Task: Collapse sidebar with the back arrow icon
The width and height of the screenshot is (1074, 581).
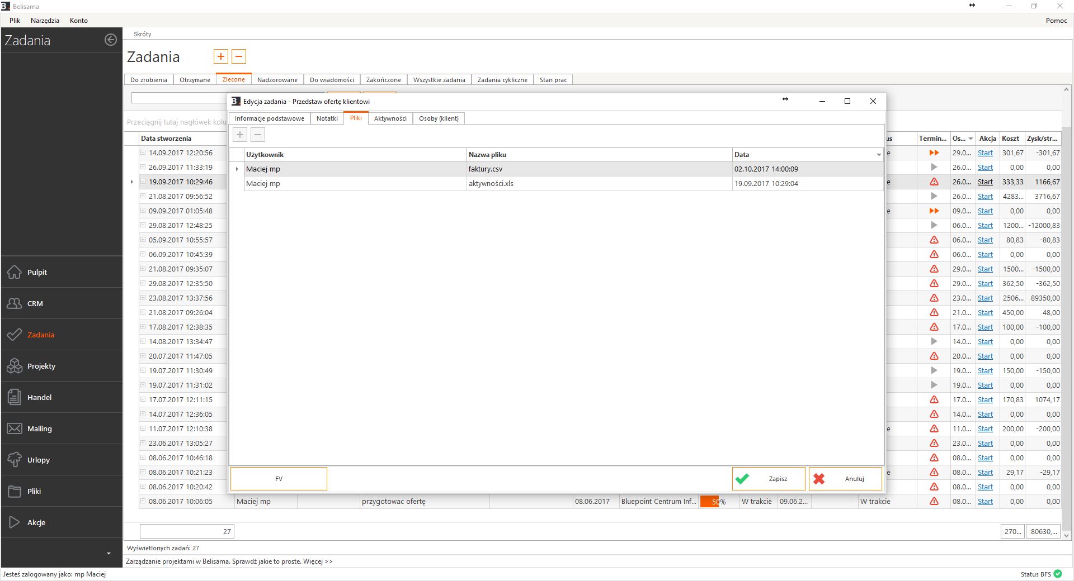Action: 111,40
